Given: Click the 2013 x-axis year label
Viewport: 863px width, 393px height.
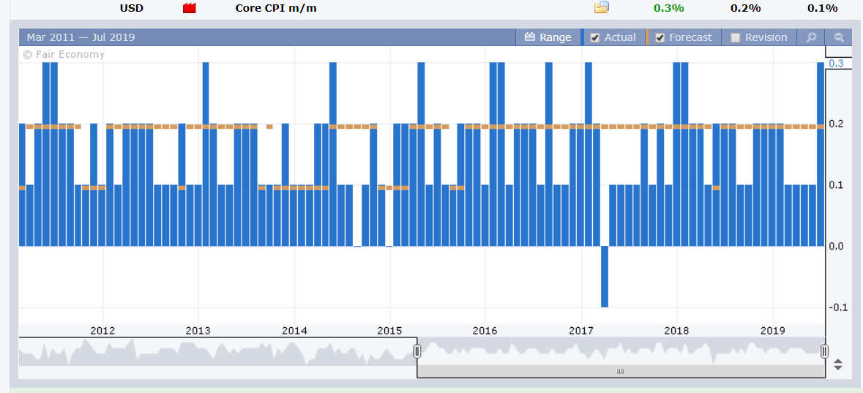Looking at the screenshot, I should coord(198,331).
